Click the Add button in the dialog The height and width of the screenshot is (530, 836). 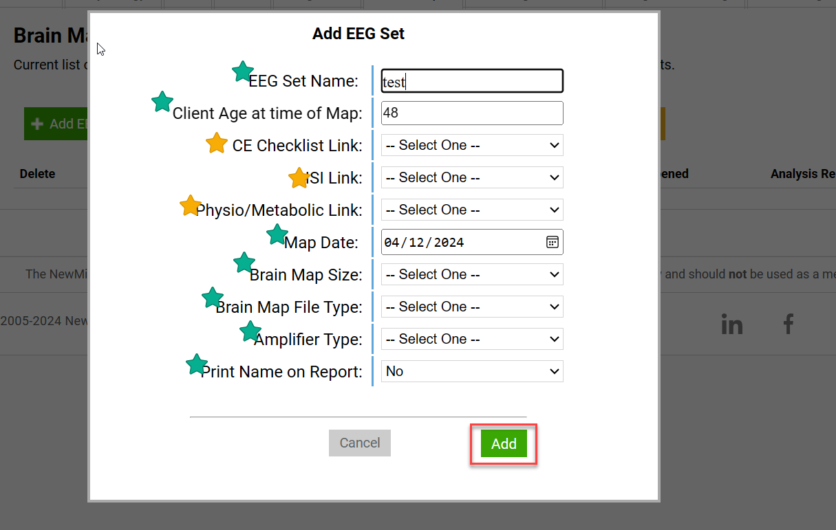(x=504, y=444)
